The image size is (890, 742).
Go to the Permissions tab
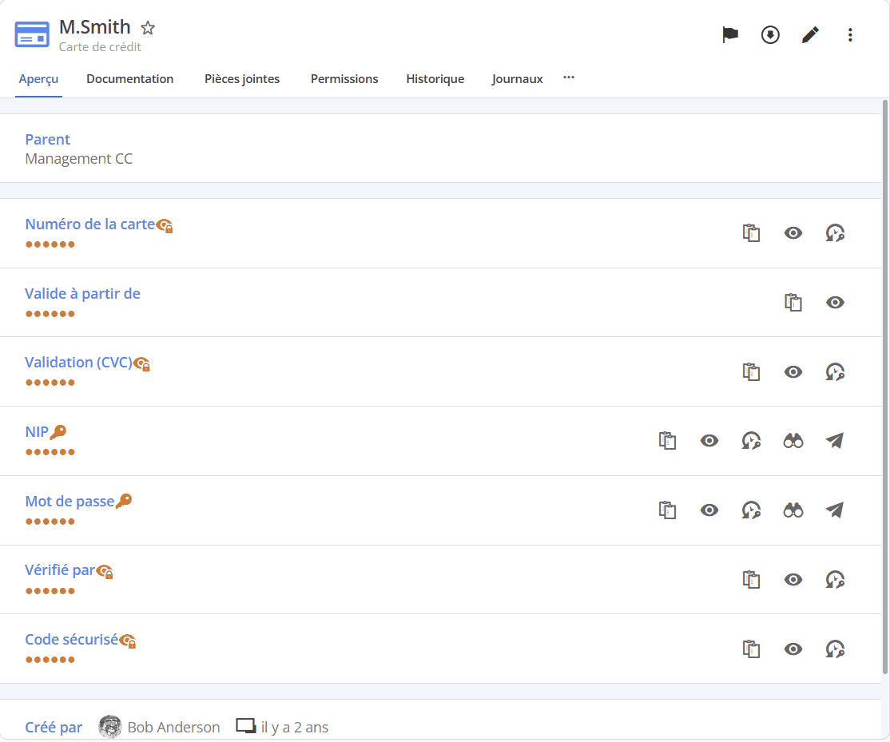point(344,79)
